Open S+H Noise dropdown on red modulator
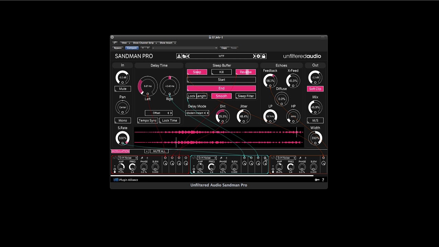The image size is (439, 247). [x=128, y=158]
